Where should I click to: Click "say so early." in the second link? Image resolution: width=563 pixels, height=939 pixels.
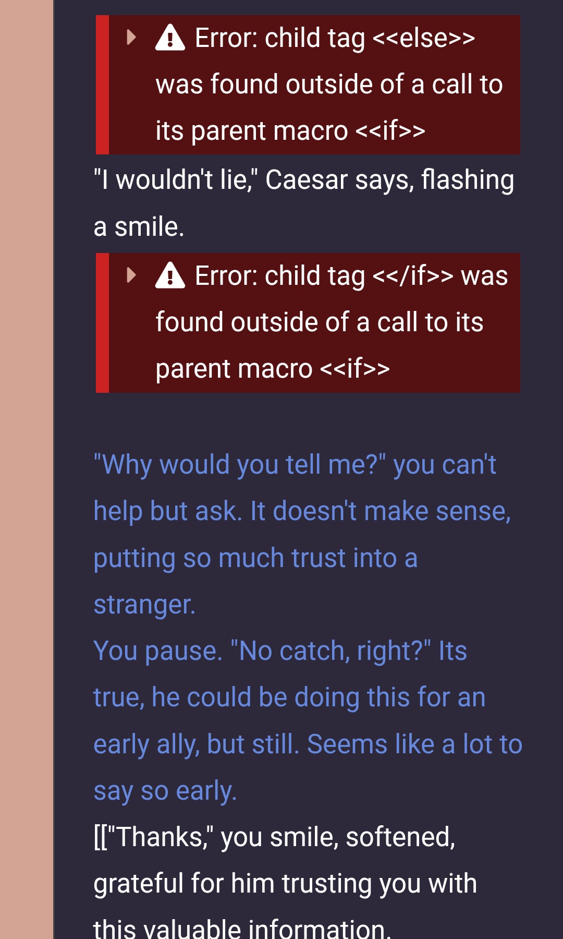[165, 791]
